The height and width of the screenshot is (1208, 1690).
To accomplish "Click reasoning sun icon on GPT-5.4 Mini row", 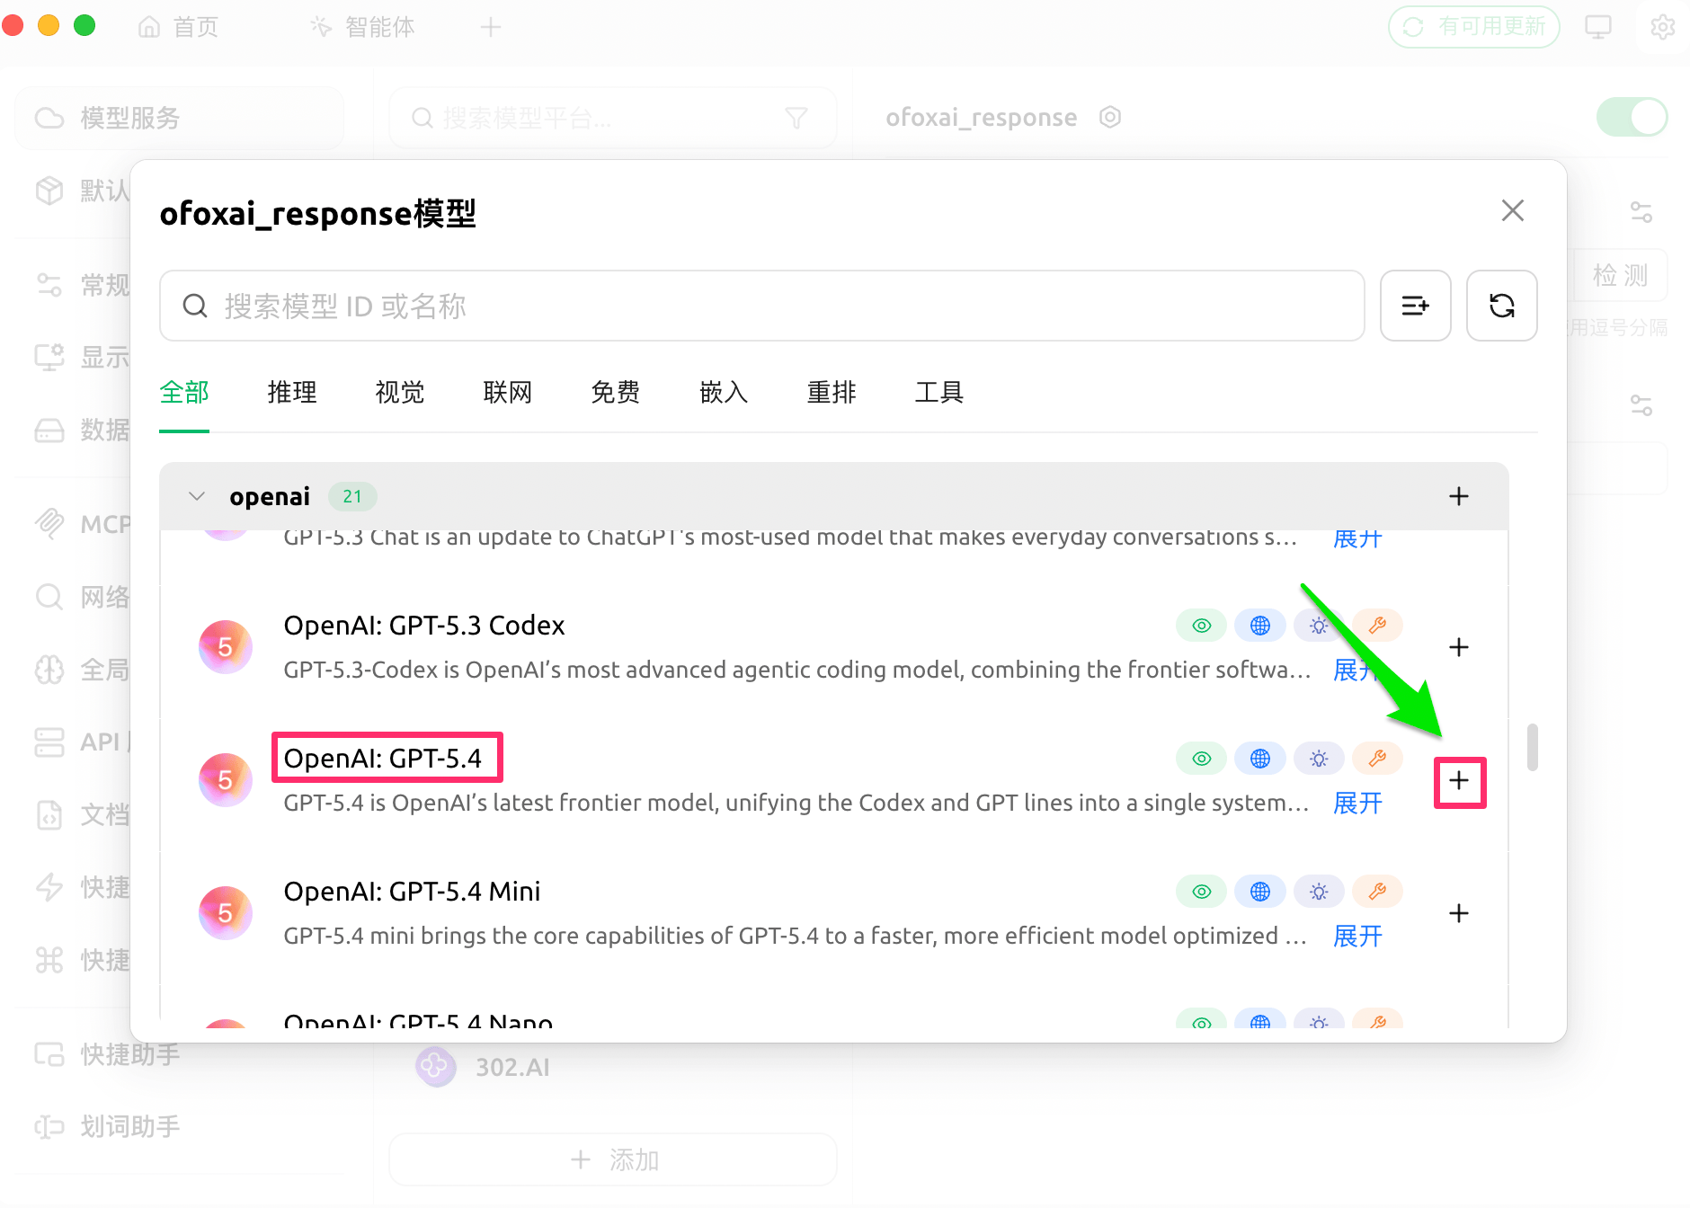I will click(1319, 892).
